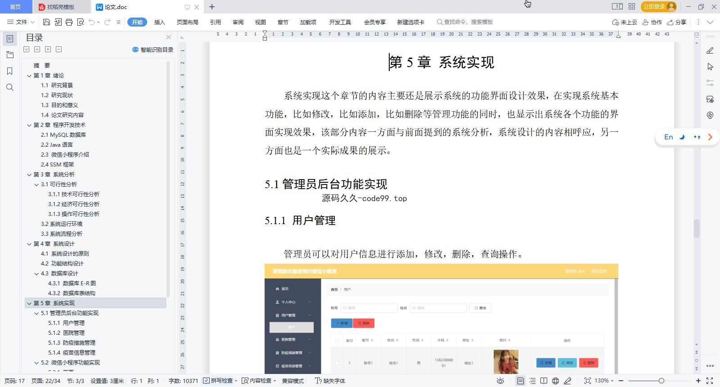
Task: Click the chapter navigation icon in left sidebar
Action: pos(10,55)
